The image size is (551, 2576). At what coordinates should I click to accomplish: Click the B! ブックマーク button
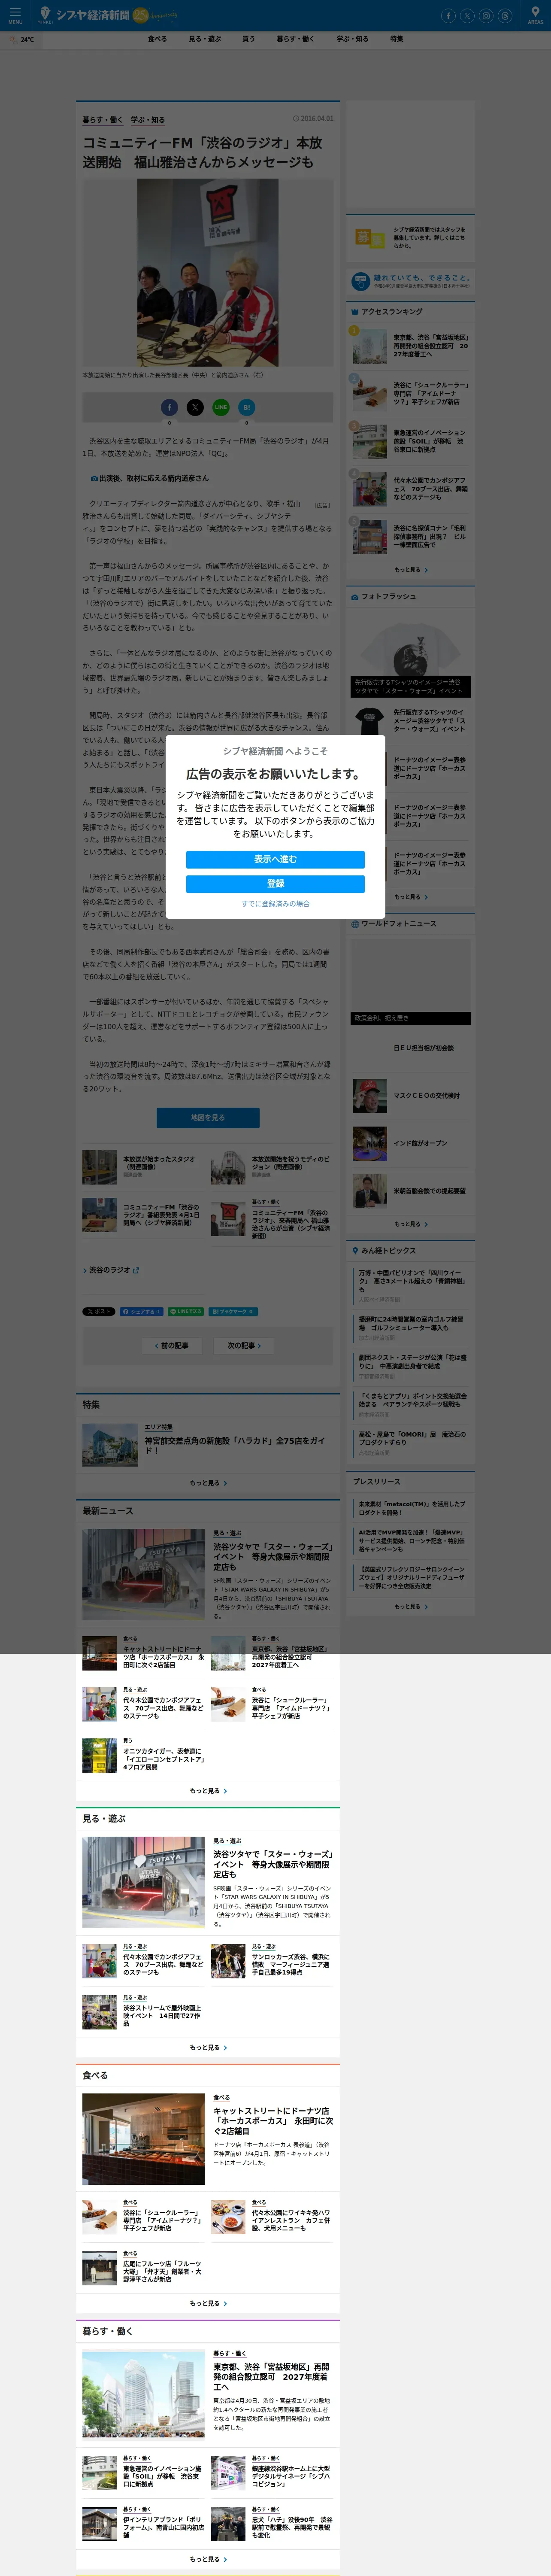pos(233,1311)
